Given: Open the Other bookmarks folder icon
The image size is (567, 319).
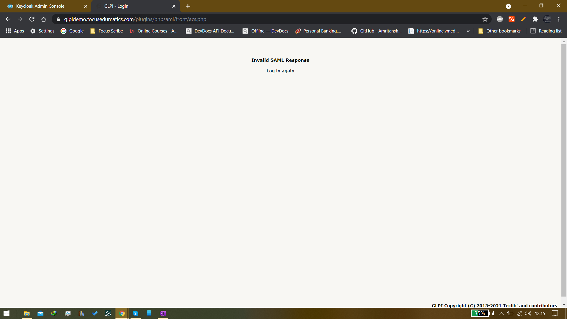Looking at the screenshot, I should coord(481,31).
